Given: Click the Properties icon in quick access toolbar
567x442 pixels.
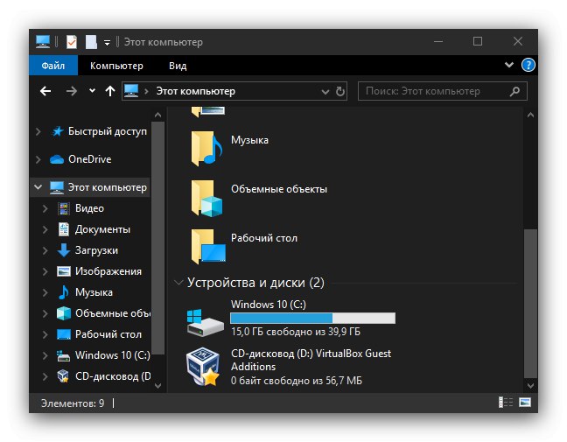Looking at the screenshot, I should click(x=71, y=42).
